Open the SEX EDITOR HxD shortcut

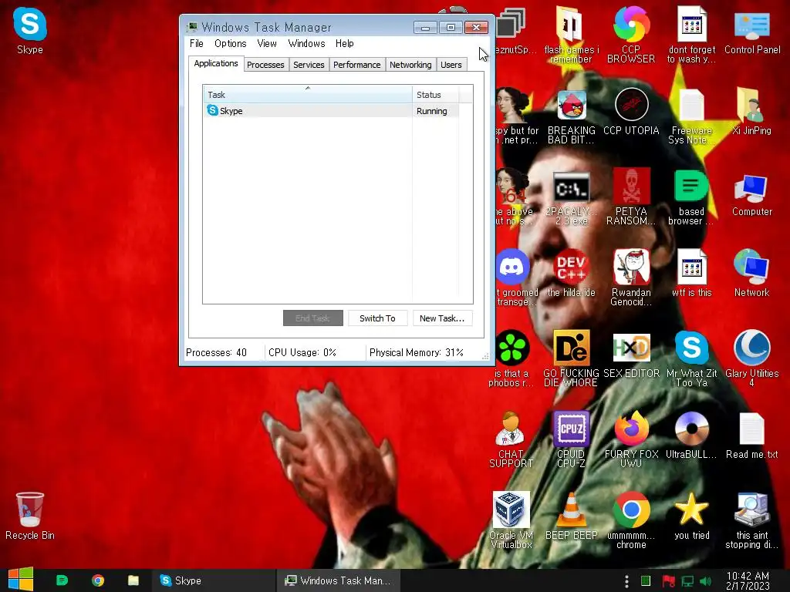(x=631, y=355)
